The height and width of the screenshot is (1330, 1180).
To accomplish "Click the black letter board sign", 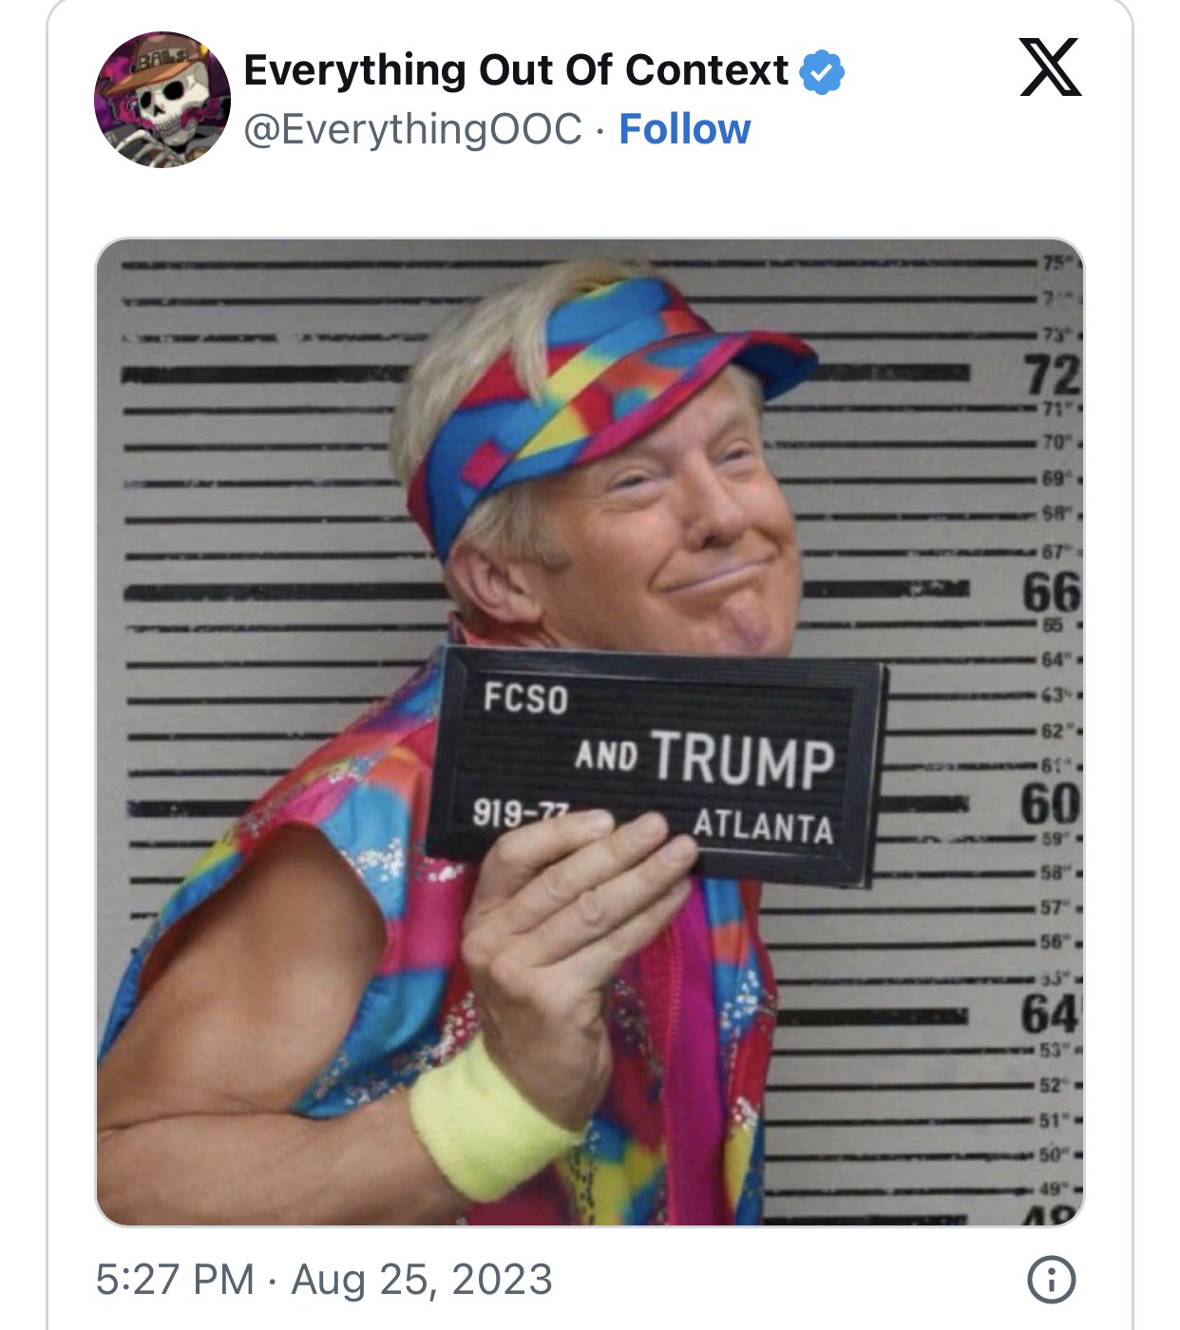I will click(656, 765).
